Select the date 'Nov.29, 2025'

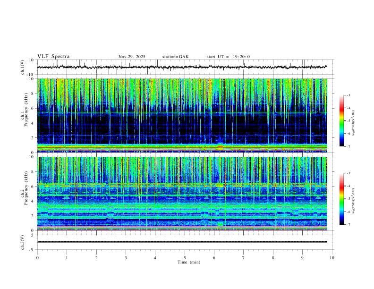[132, 57]
